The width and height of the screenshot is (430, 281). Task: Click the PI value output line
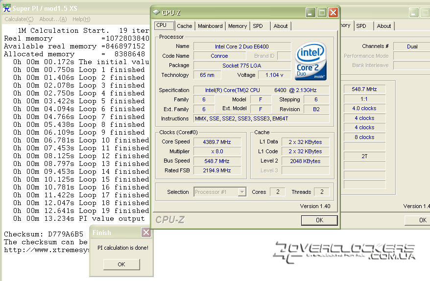79,219
